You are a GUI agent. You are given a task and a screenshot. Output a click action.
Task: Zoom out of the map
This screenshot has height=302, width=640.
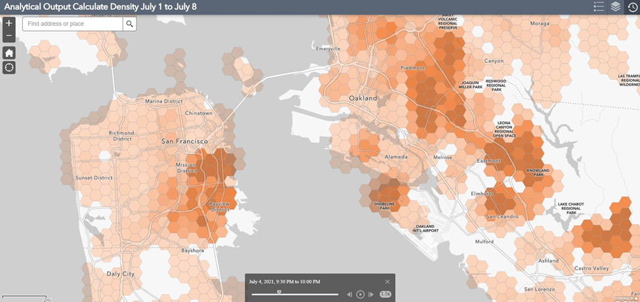9,36
